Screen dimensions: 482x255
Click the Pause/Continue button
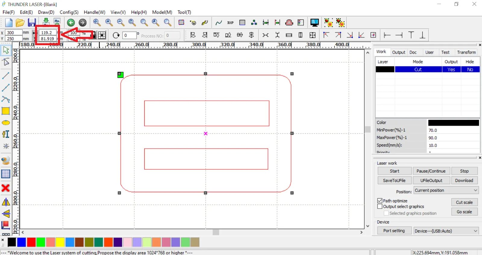pos(431,171)
